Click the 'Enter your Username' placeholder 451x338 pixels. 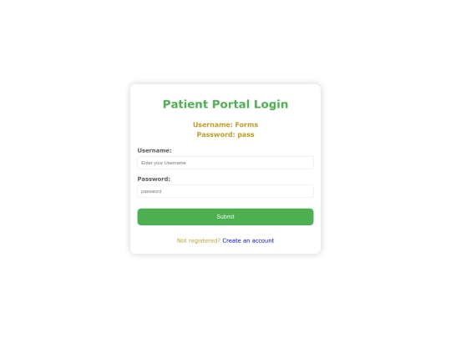[x=164, y=163]
